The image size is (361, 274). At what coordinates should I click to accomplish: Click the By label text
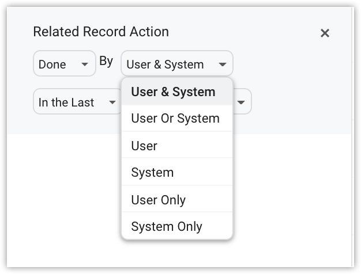click(x=106, y=62)
